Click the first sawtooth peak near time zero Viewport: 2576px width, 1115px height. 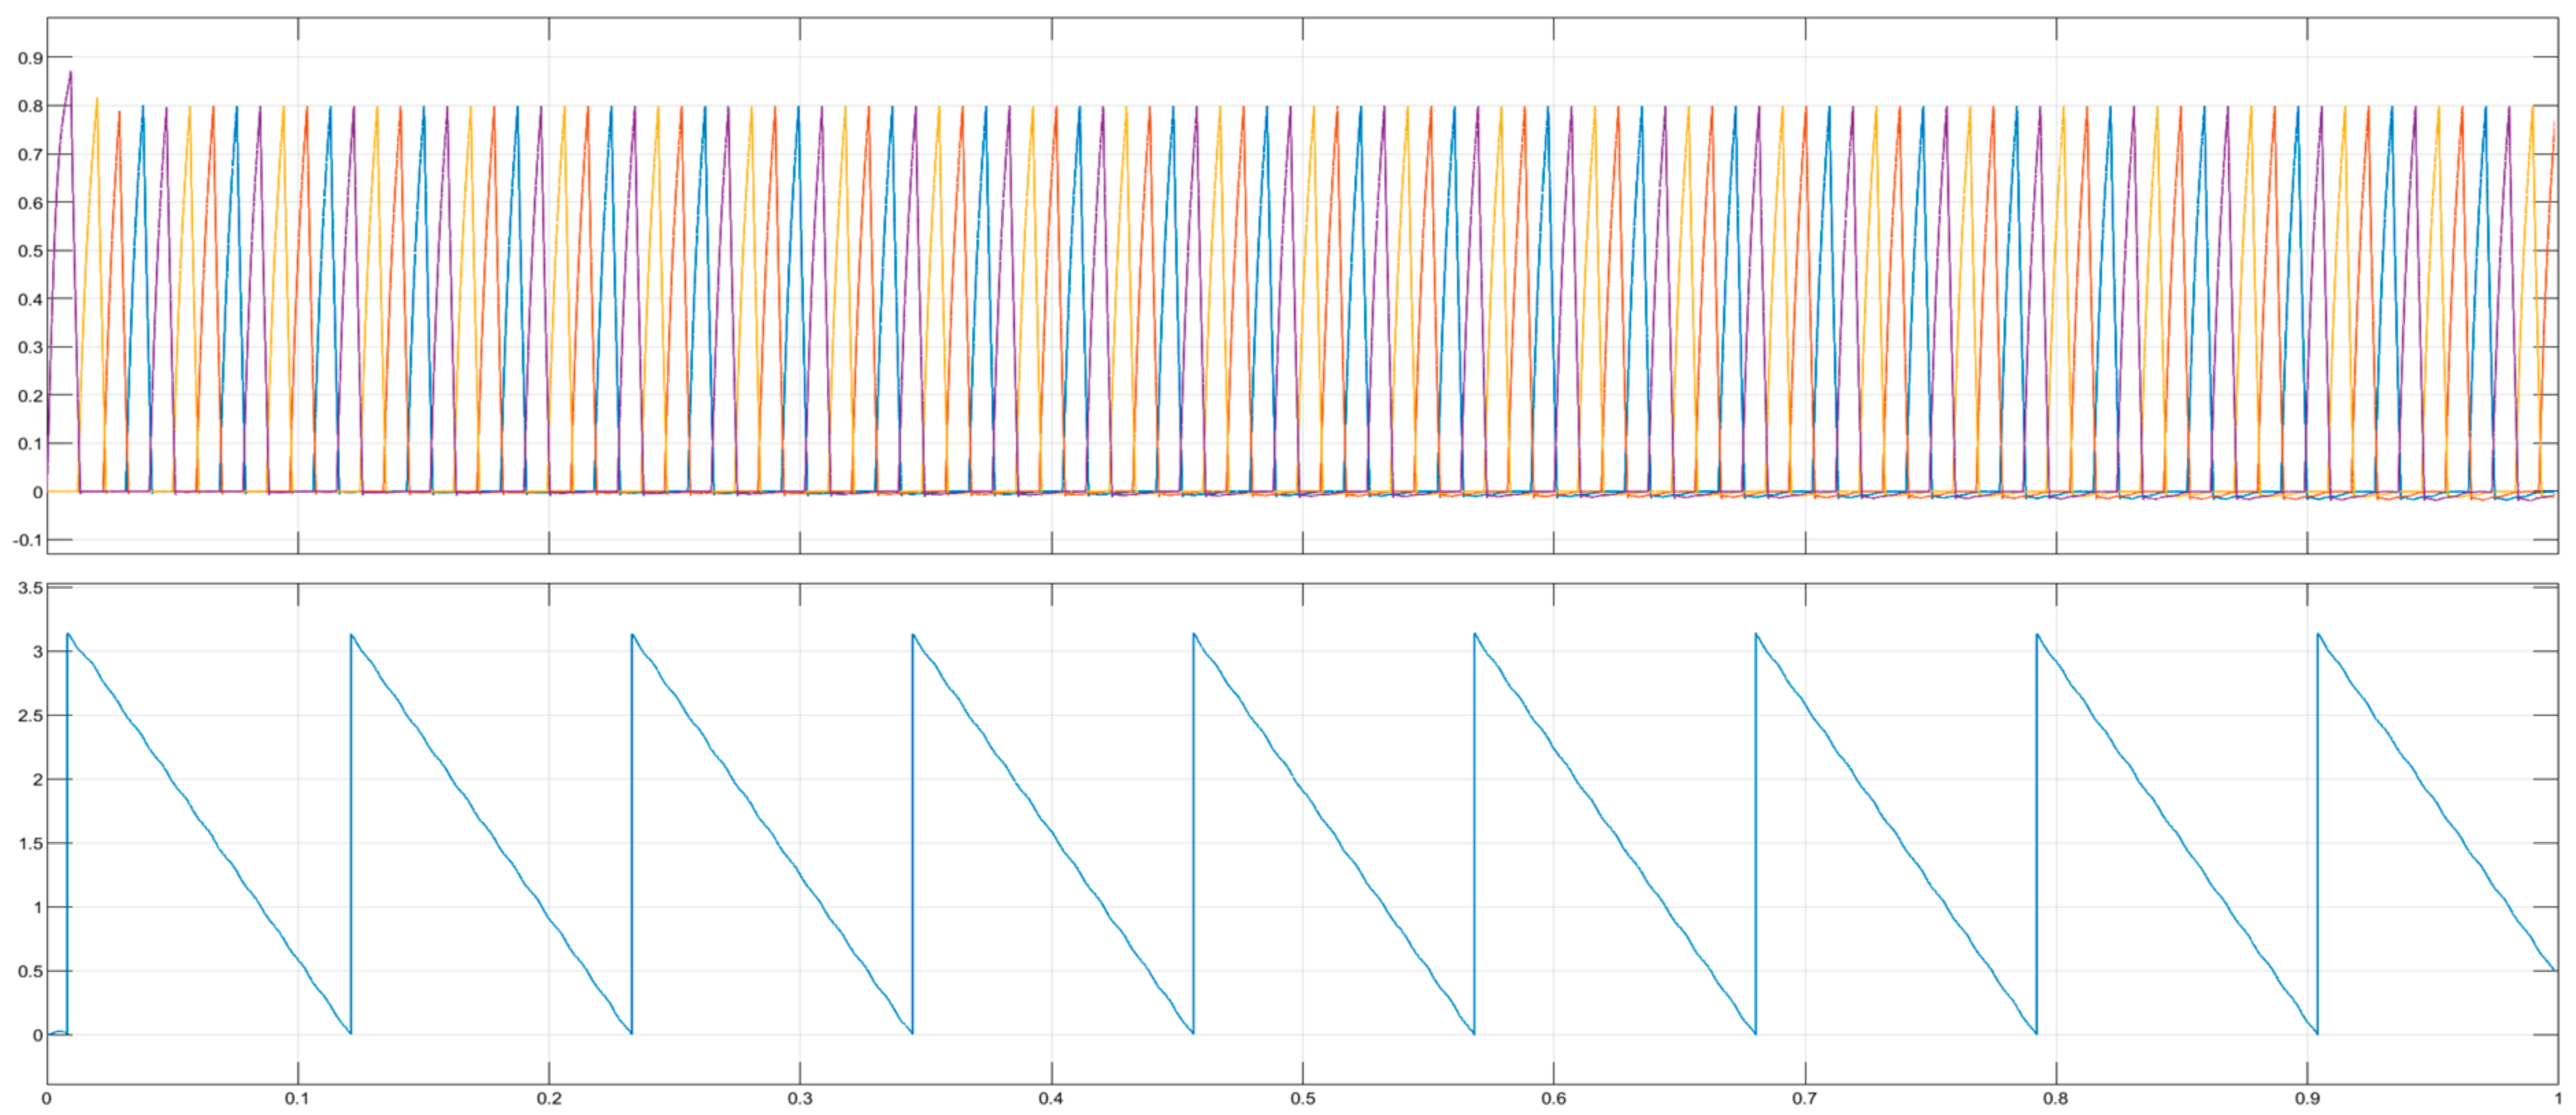67,633
